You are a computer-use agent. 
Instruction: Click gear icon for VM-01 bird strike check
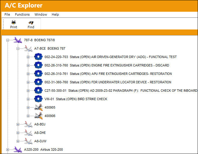pyautogui.click(x=39, y=99)
